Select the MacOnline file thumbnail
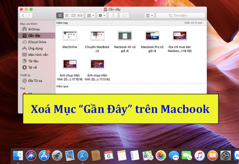This screenshot has width=239, height=164. click(70, 36)
